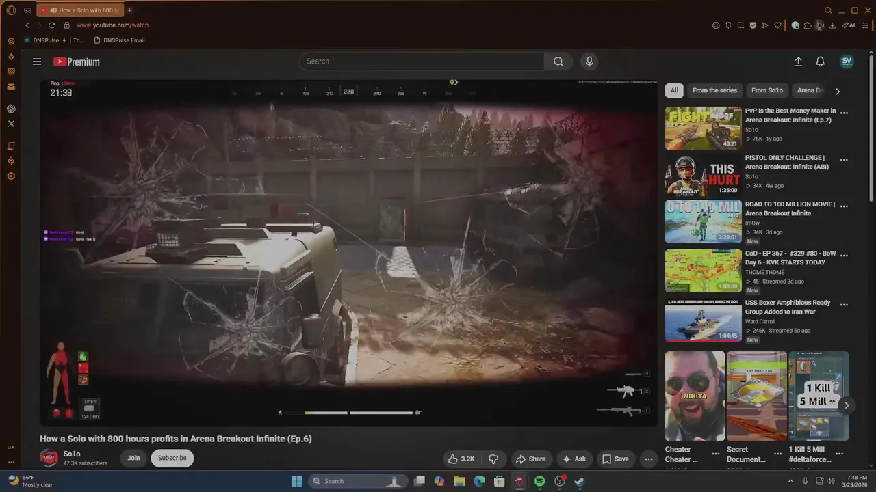Click the YouTube search magnifier button
The image size is (876, 492).
tap(558, 61)
